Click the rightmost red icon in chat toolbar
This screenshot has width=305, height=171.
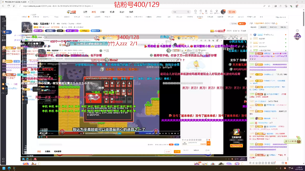point(286,163)
